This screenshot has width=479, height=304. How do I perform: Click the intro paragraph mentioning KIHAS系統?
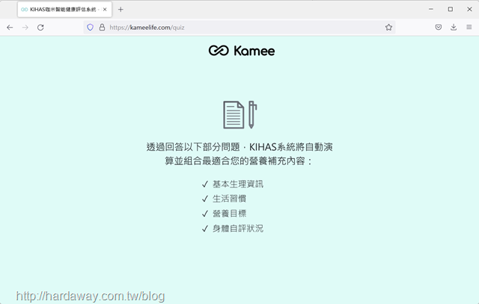239,154
